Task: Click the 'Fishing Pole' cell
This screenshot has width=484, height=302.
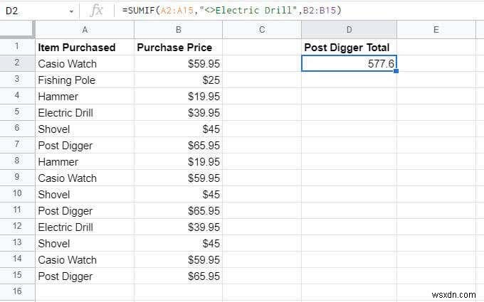Action: pyautogui.click(x=85, y=80)
